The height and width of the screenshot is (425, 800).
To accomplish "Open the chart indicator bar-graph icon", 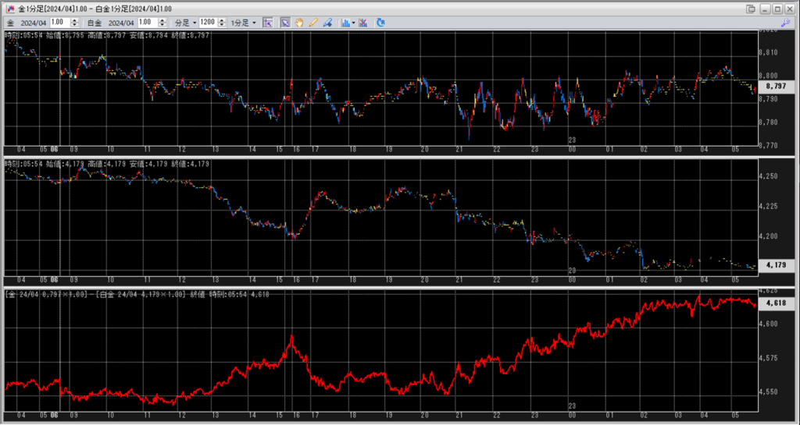I will tap(345, 23).
